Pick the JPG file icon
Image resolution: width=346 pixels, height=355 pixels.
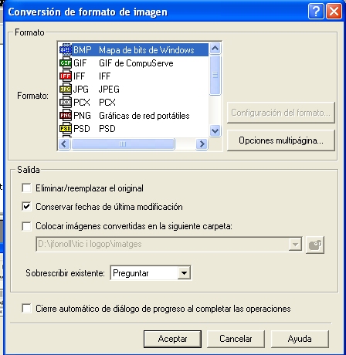[x=66, y=89]
